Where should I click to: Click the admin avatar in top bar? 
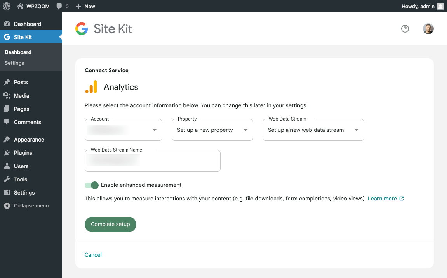pos(440,6)
